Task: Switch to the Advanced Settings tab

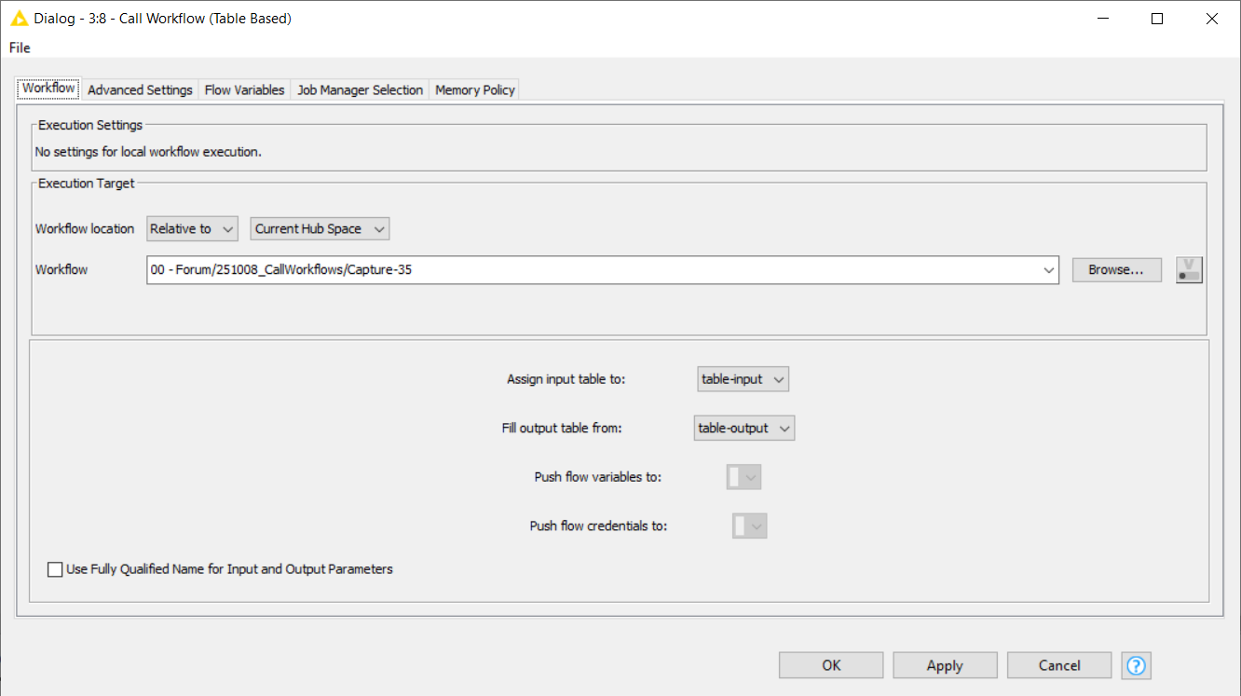Action: coord(140,90)
